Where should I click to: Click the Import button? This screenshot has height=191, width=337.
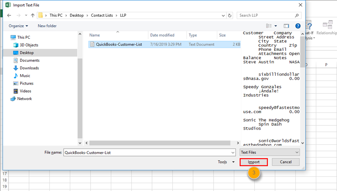[x=253, y=162]
